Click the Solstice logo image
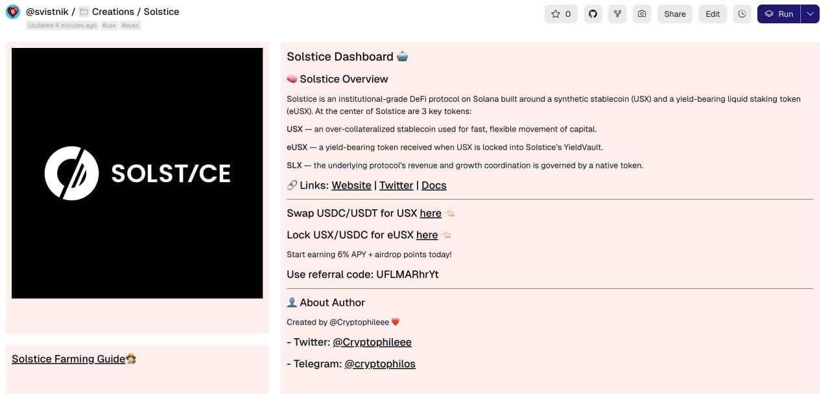Viewport: 830px width, 403px height. [137, 173]
